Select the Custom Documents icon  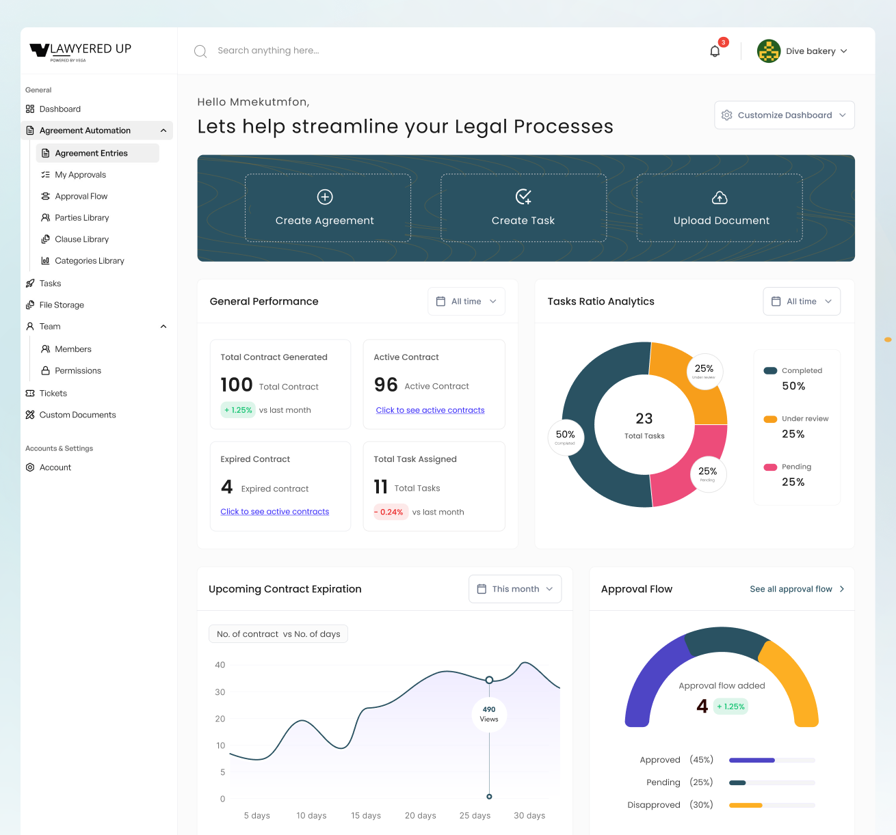(x=30, y=415)
